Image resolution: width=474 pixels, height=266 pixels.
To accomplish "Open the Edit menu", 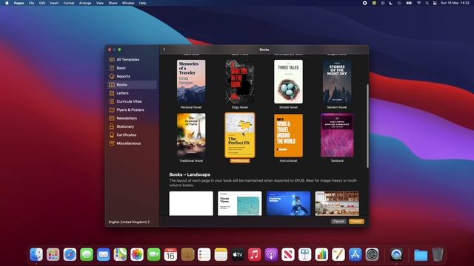I will coord(42,3).
